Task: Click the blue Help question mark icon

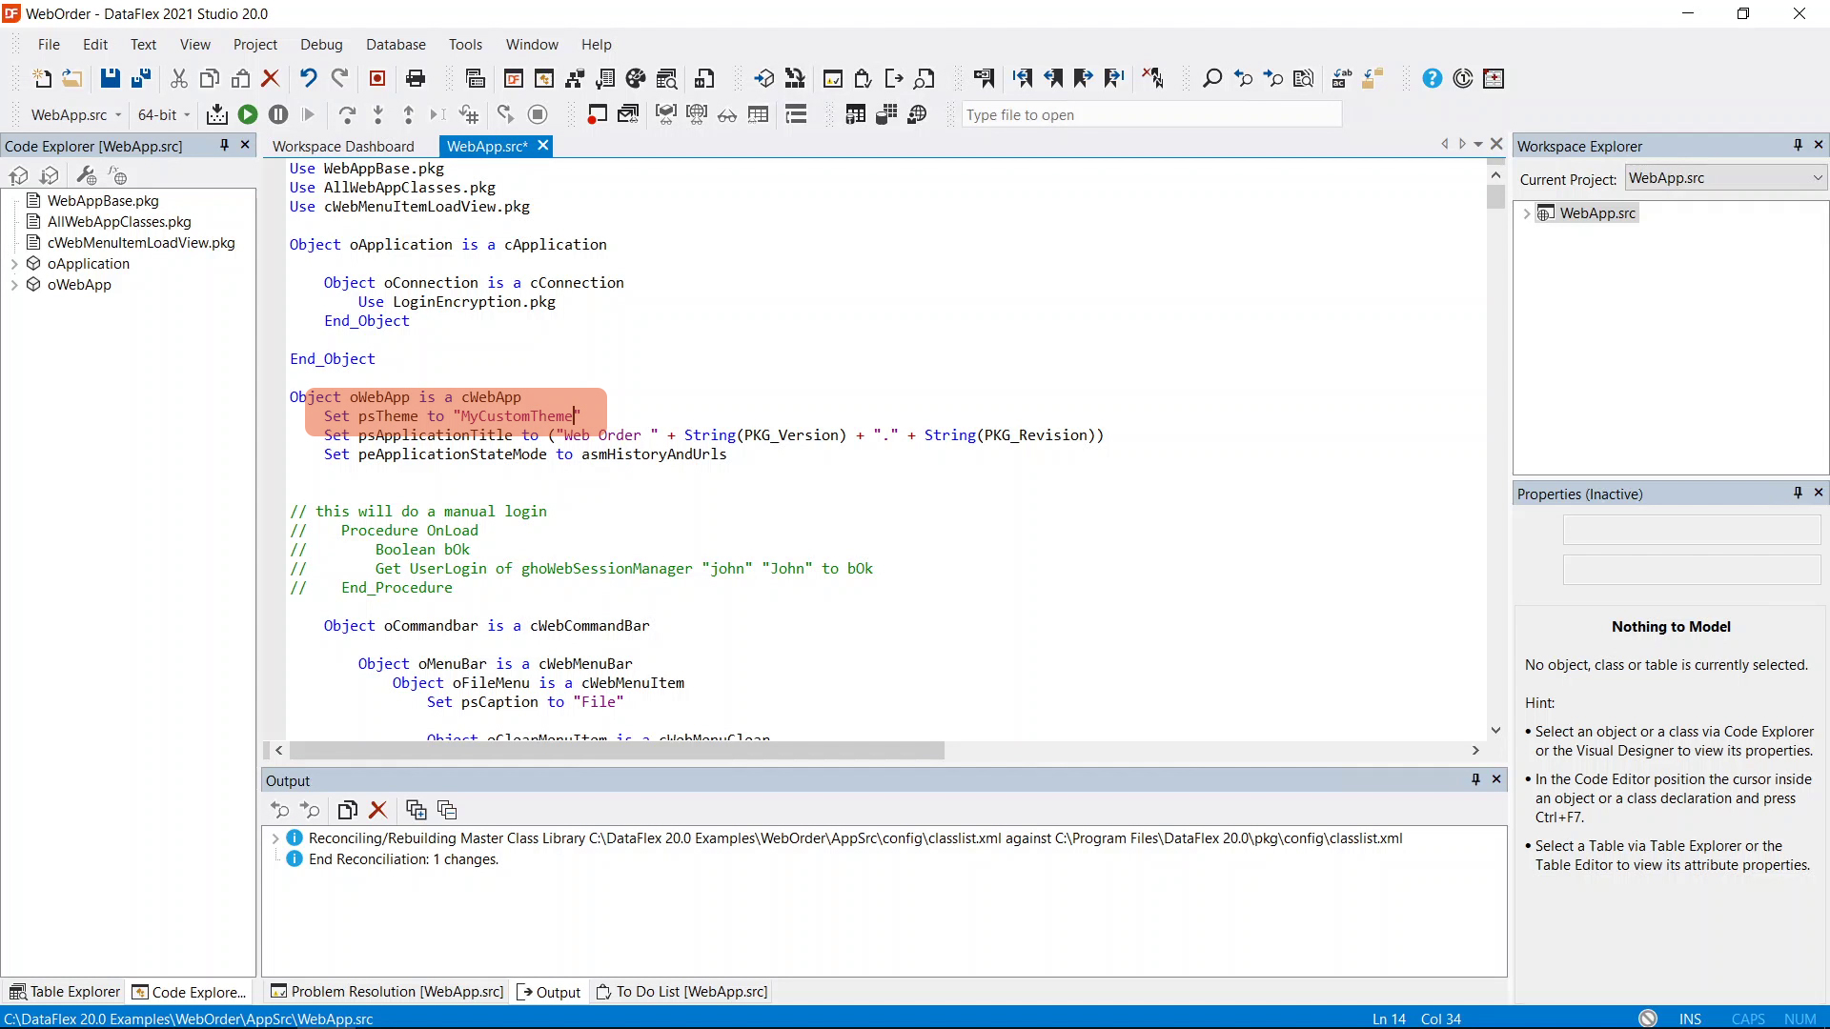Action: tap(1432, 78)
